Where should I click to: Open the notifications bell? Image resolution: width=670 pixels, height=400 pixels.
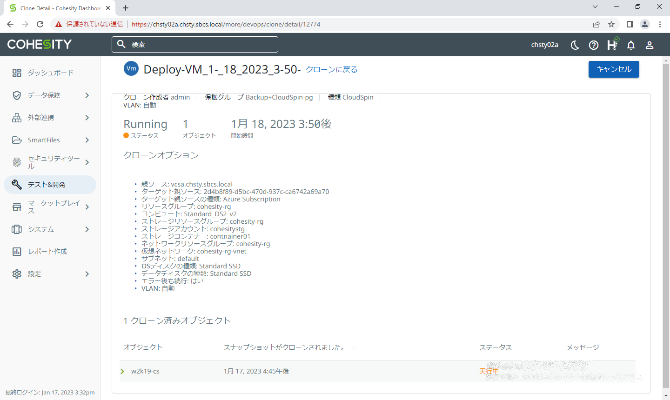pos(631,45)
